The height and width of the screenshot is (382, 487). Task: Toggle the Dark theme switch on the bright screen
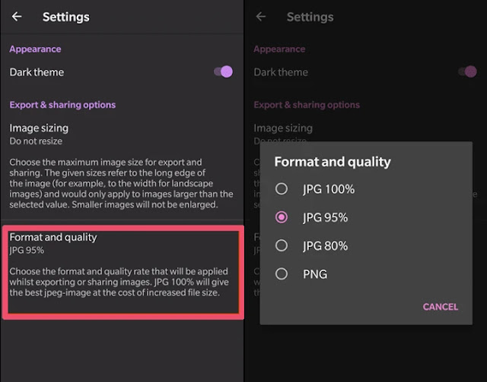(223, 72)
